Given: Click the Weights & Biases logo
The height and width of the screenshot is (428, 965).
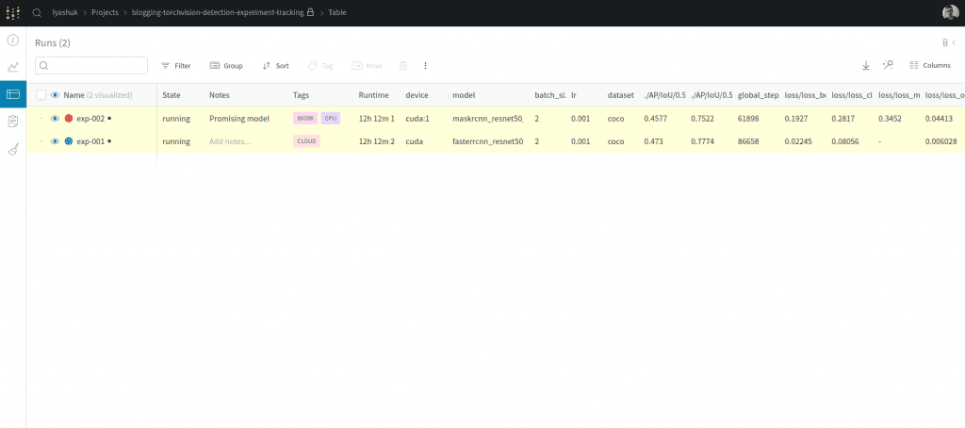Looking at the screenshot, I should [13, 12].
